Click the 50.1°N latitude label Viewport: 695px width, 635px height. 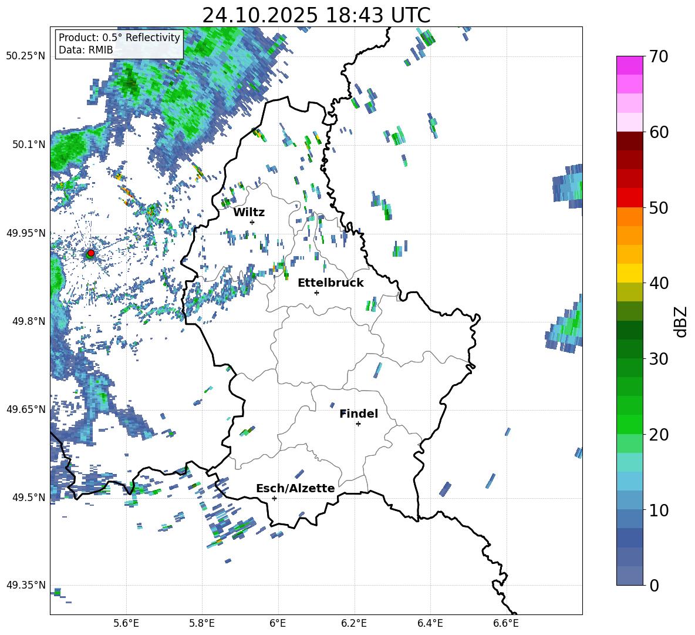28,145
